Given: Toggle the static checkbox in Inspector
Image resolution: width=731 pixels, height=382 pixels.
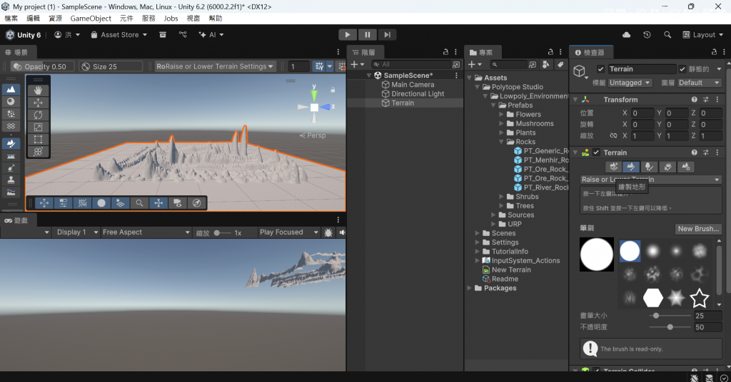Looking at the screenshot, I should coord(682,69).
